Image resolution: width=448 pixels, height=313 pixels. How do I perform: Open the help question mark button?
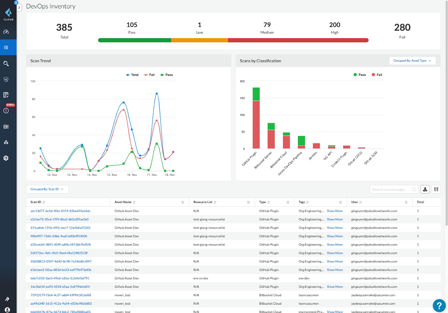439,305
